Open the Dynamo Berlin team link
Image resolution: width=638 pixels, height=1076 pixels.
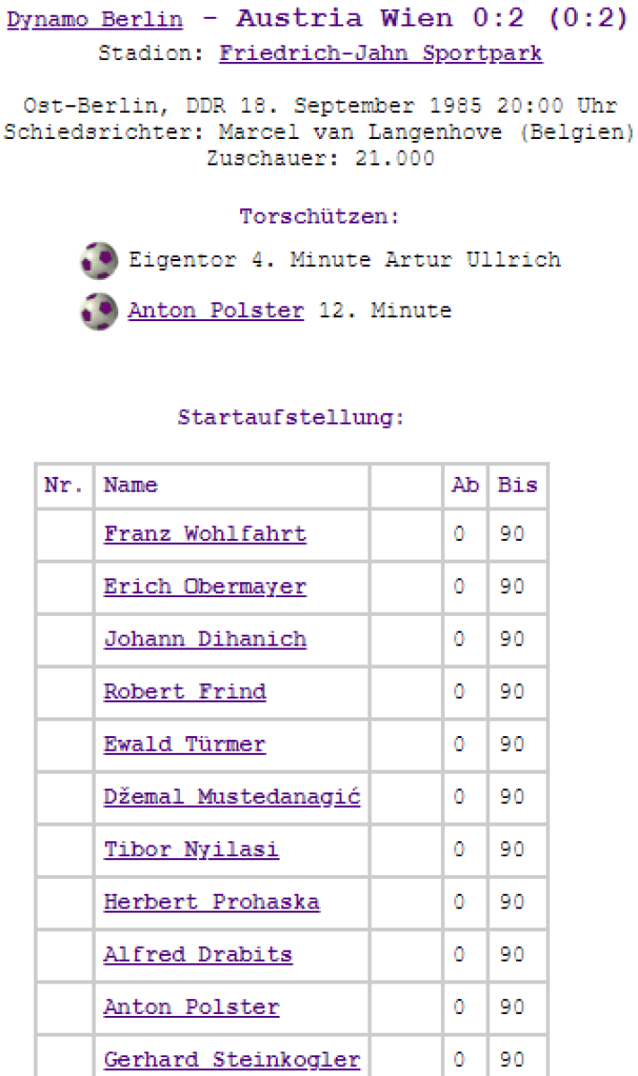pos(95,20)
